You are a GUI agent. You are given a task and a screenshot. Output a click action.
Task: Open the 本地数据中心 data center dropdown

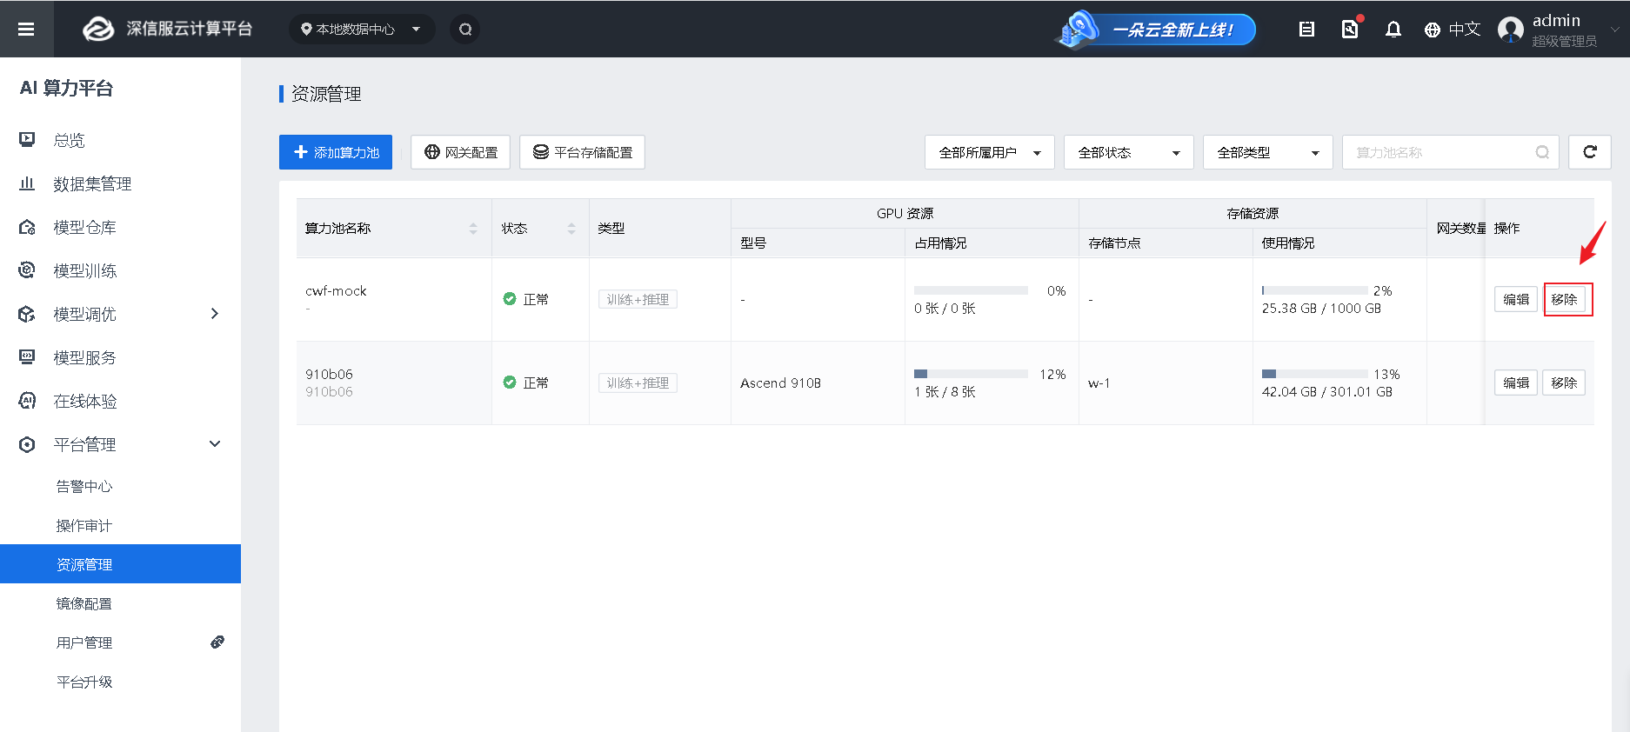(x=362, y=30)
